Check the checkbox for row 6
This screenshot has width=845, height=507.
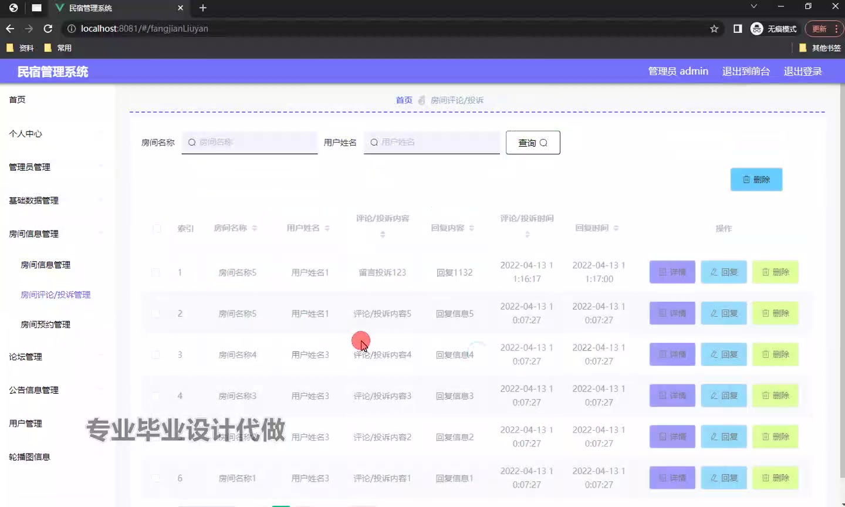[x=156, y=478]
